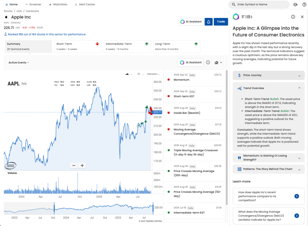The image size is (308, 226).
Task: Click the Trading Central logo on the chart
Action: (10, 165)
